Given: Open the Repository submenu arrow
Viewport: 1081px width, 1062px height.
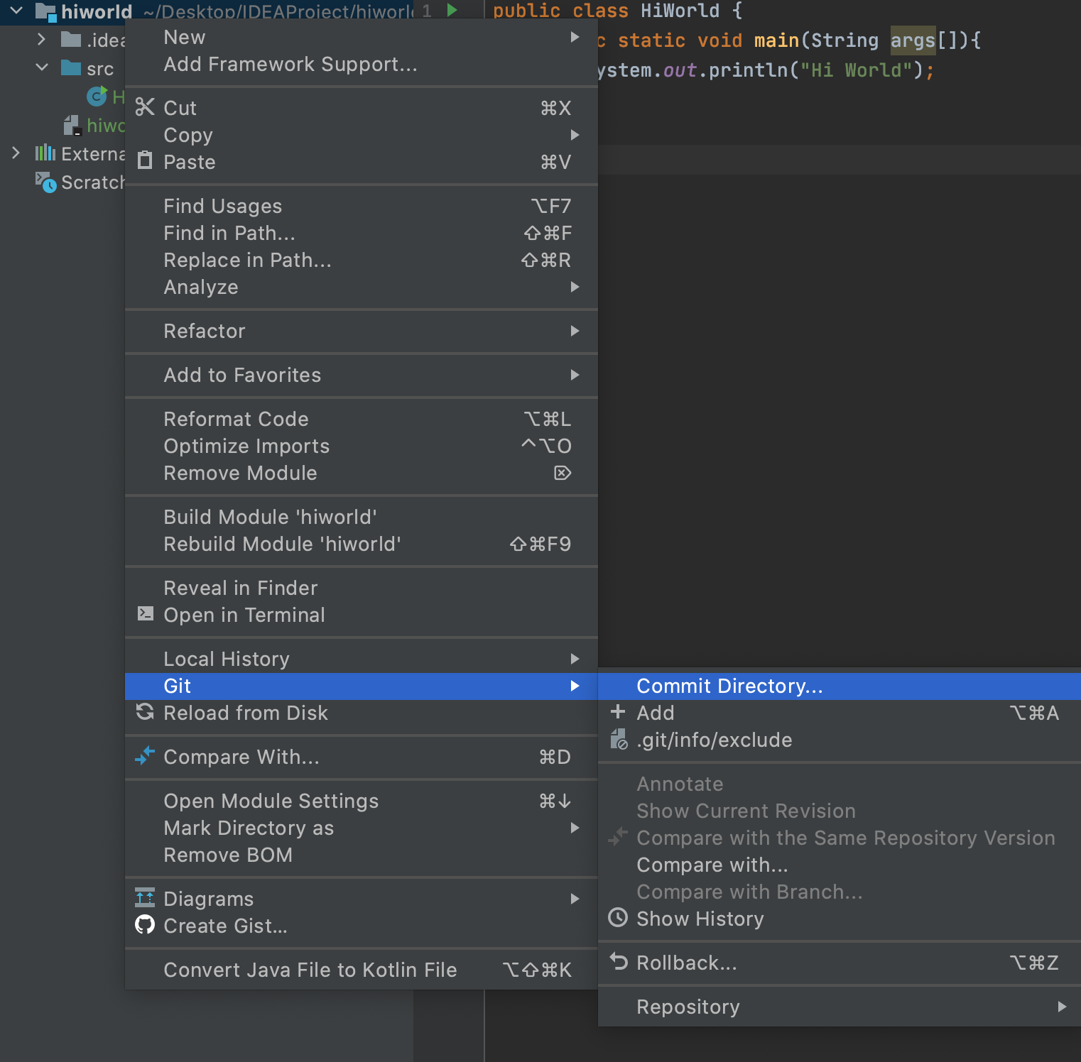Looking at the screenshot, I should pyautogui.click(x=1062, y=1007).
